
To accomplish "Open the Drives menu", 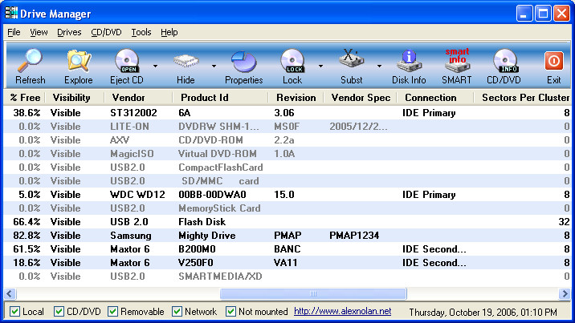I will [69, 32].
